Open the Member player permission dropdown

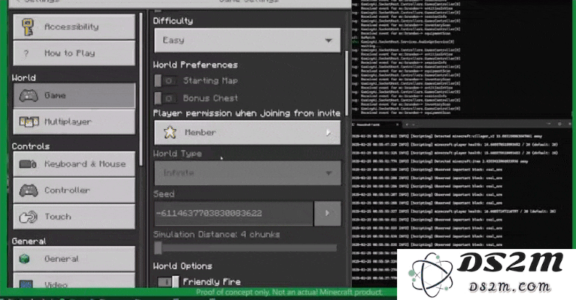(247, 132)
